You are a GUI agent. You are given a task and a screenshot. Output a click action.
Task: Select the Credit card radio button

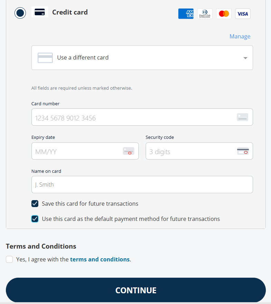point(20,13)
